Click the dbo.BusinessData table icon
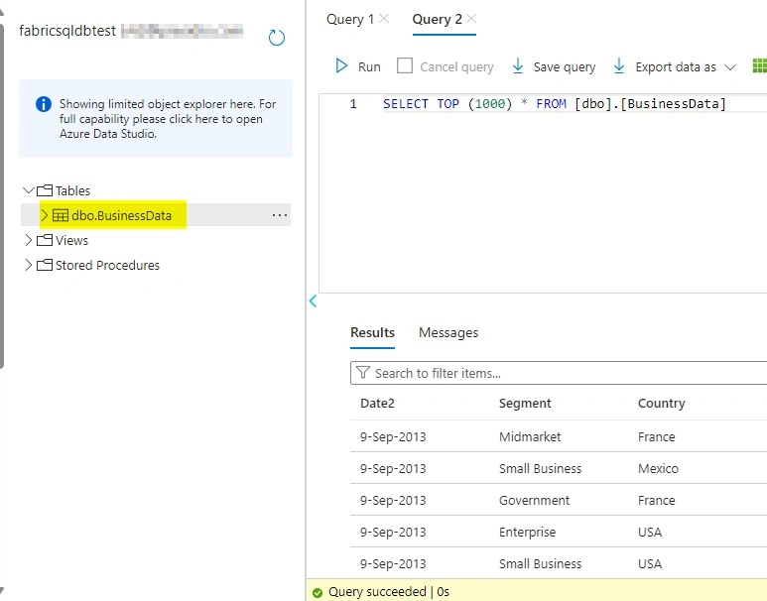 (x=61, y=215)
